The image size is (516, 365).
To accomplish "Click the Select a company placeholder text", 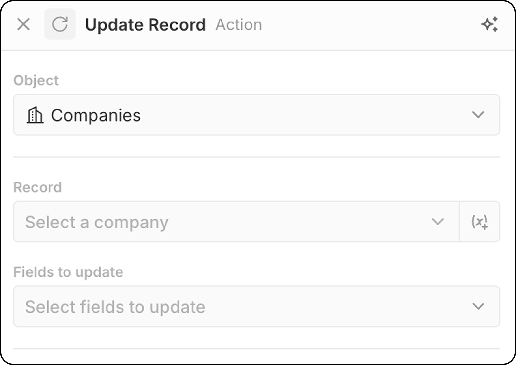I will point(97,223).
